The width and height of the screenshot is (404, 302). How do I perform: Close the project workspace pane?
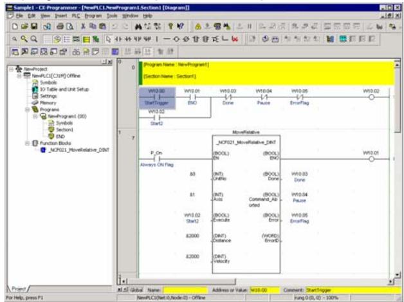(110, 62)
